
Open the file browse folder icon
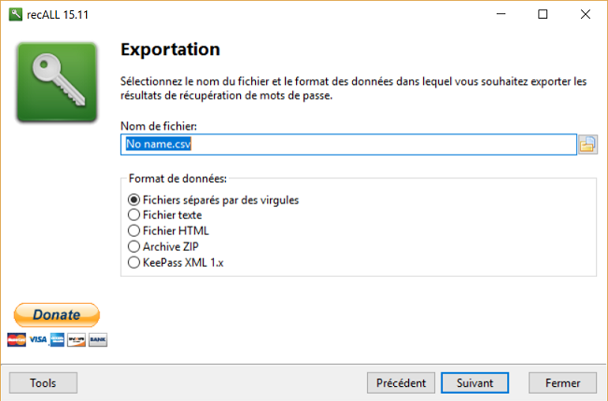point(587,145)
